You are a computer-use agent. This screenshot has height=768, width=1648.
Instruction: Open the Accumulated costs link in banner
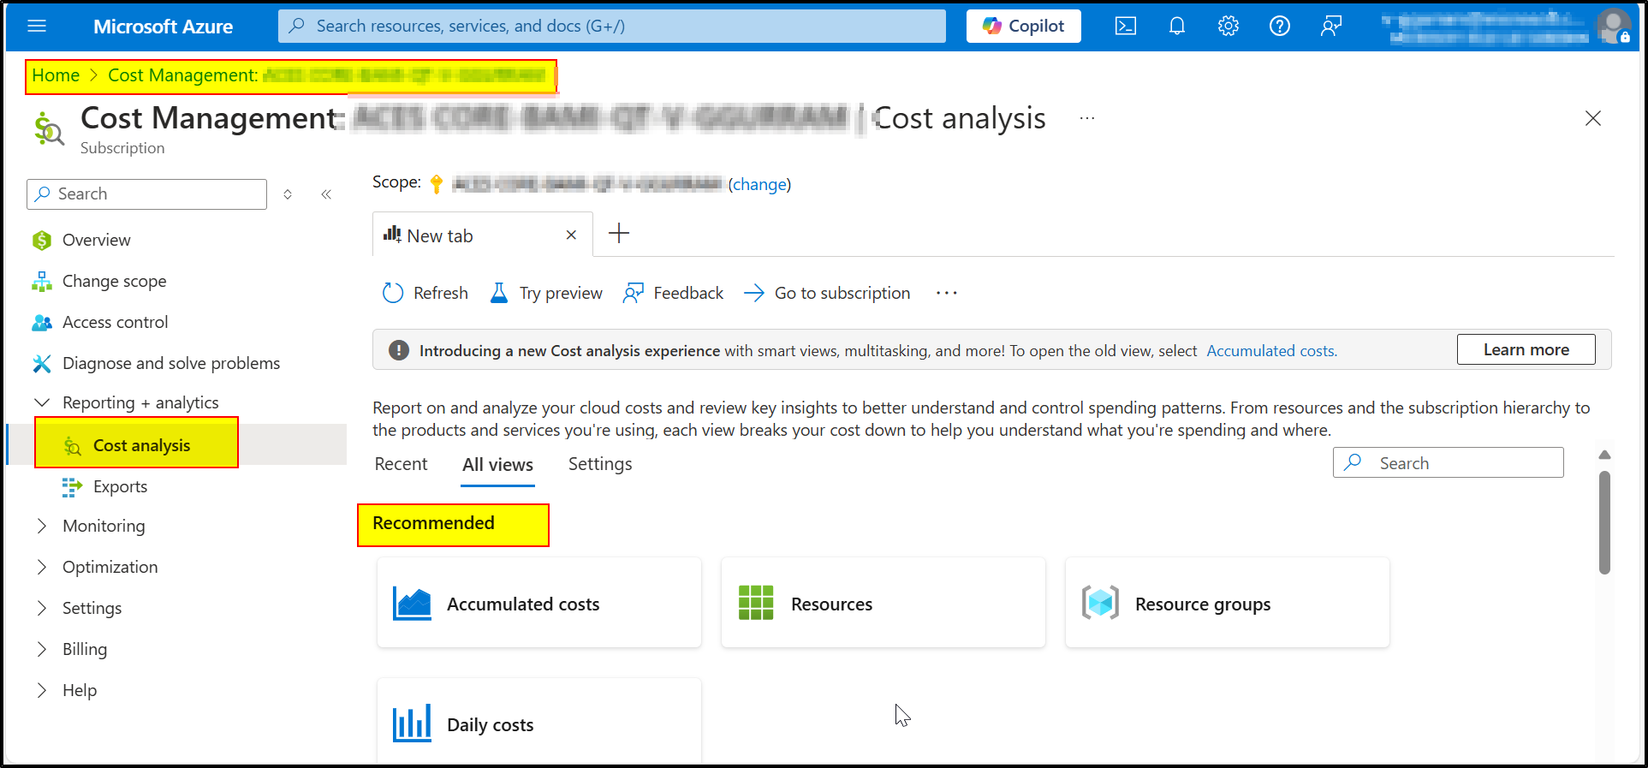1271,351
